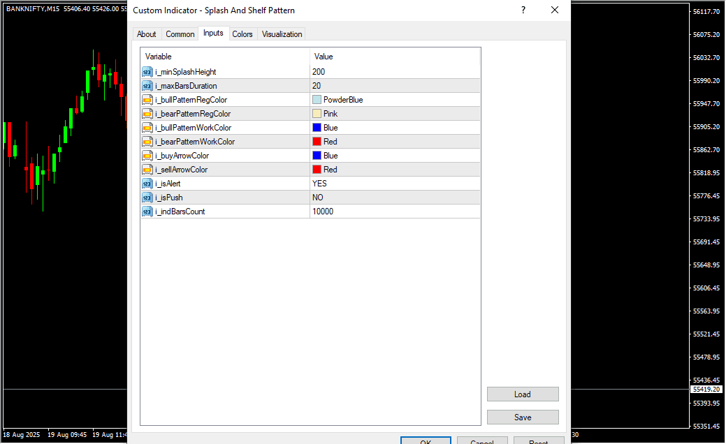Screen dimensions: 726x444
Task: Select the NO value of i_isPush
Action: click(x=318, y=198)
